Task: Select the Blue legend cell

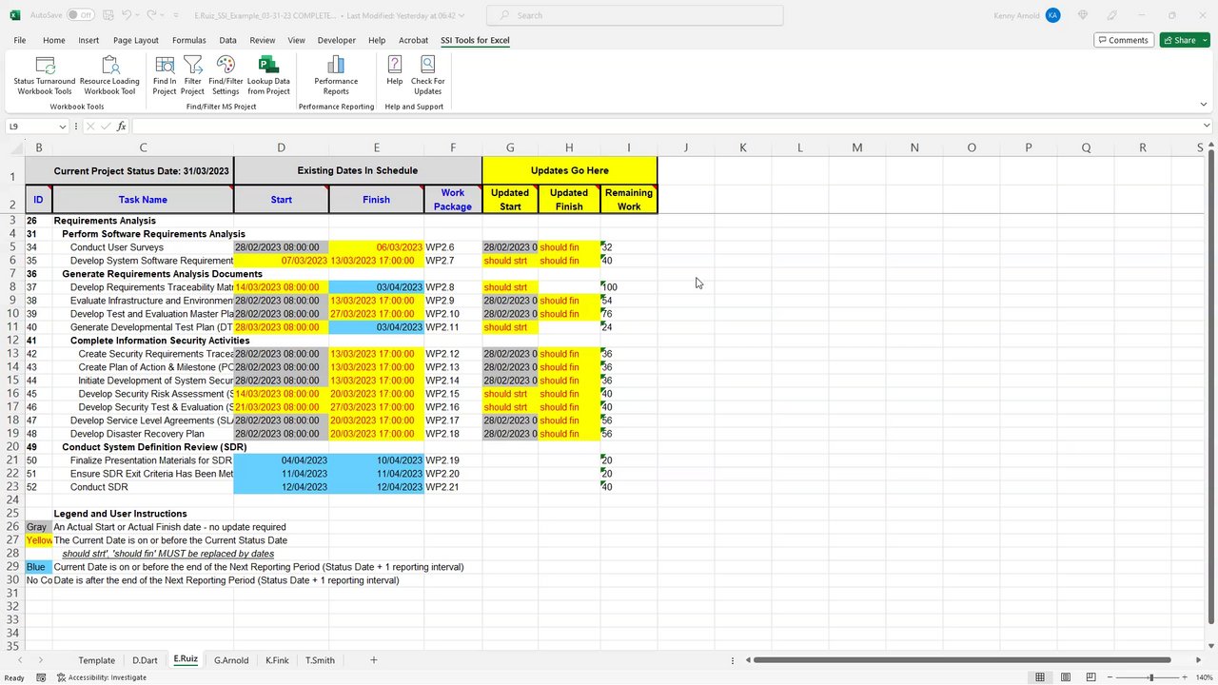Action: 38,567
